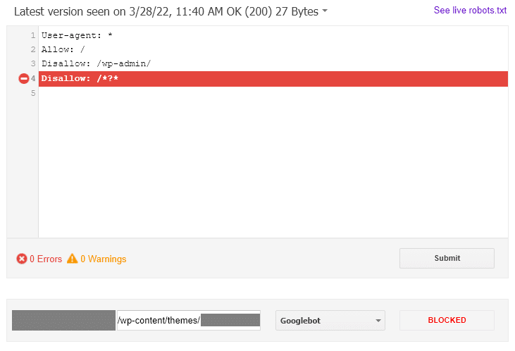
Task: Click the User-agent: * line in editor
Action: click(77, 35)
